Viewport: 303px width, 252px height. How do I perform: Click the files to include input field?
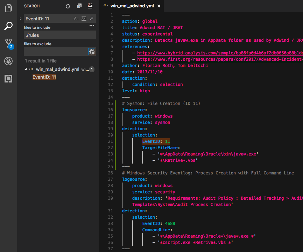click(x=59, y=35)
